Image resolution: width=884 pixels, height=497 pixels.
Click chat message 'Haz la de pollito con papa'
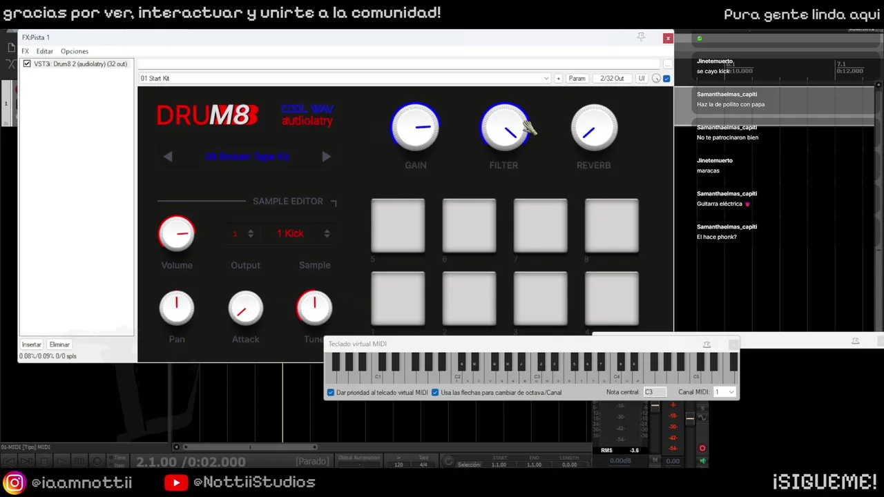pos(731,104)
